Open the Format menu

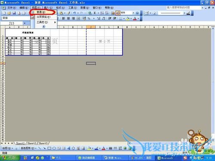point(60,8)
